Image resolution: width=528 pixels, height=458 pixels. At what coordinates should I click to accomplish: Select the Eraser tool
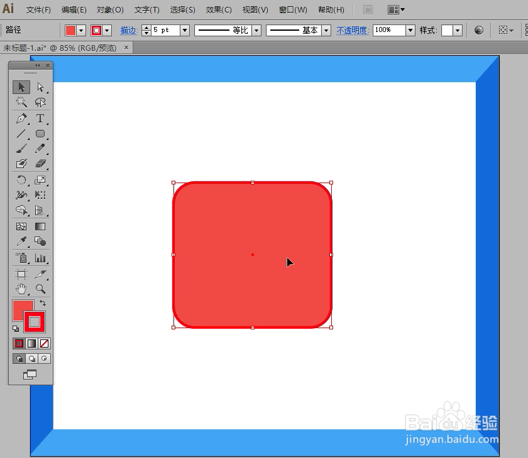40,164
